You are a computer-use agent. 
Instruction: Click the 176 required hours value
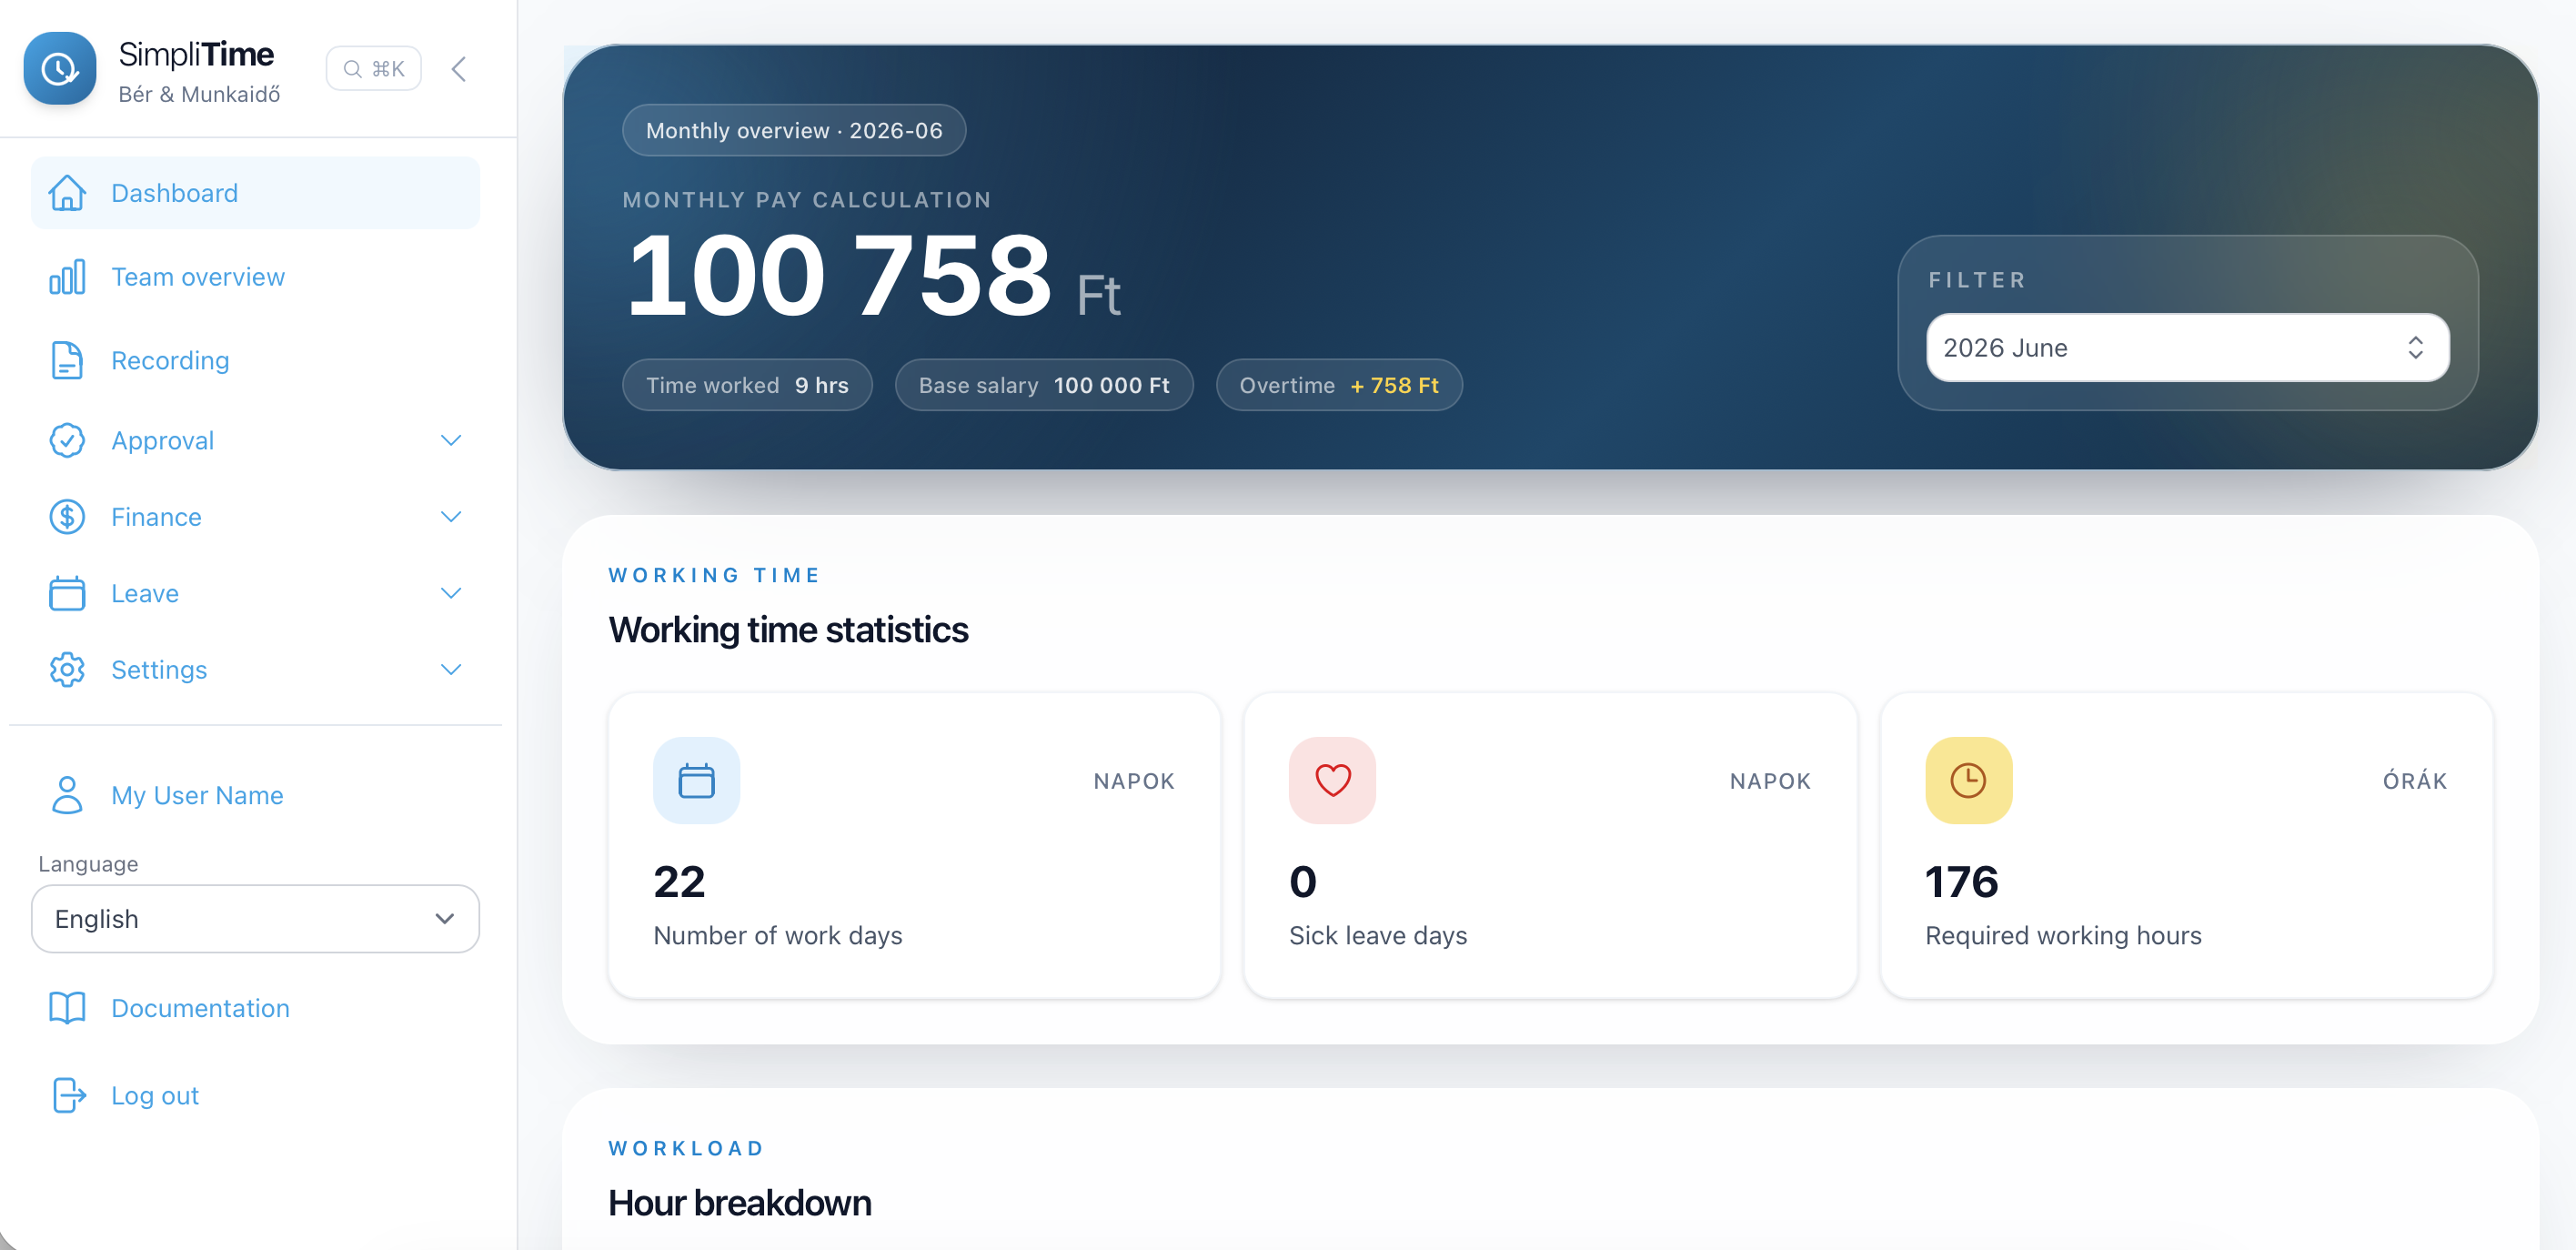click(1961, 882)
